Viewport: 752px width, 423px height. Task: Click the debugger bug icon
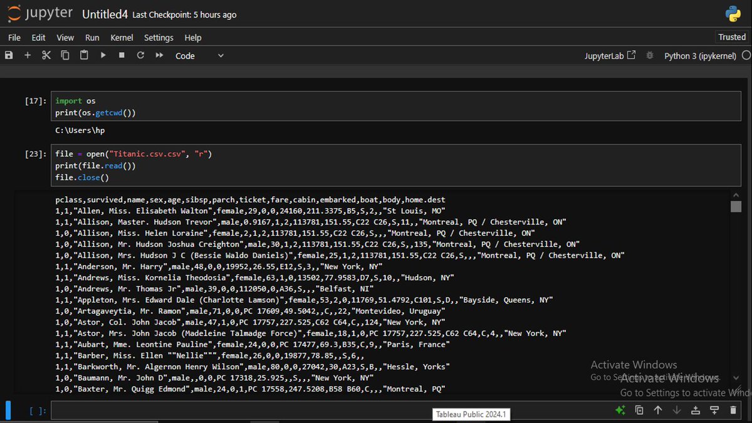pos(650,56)
